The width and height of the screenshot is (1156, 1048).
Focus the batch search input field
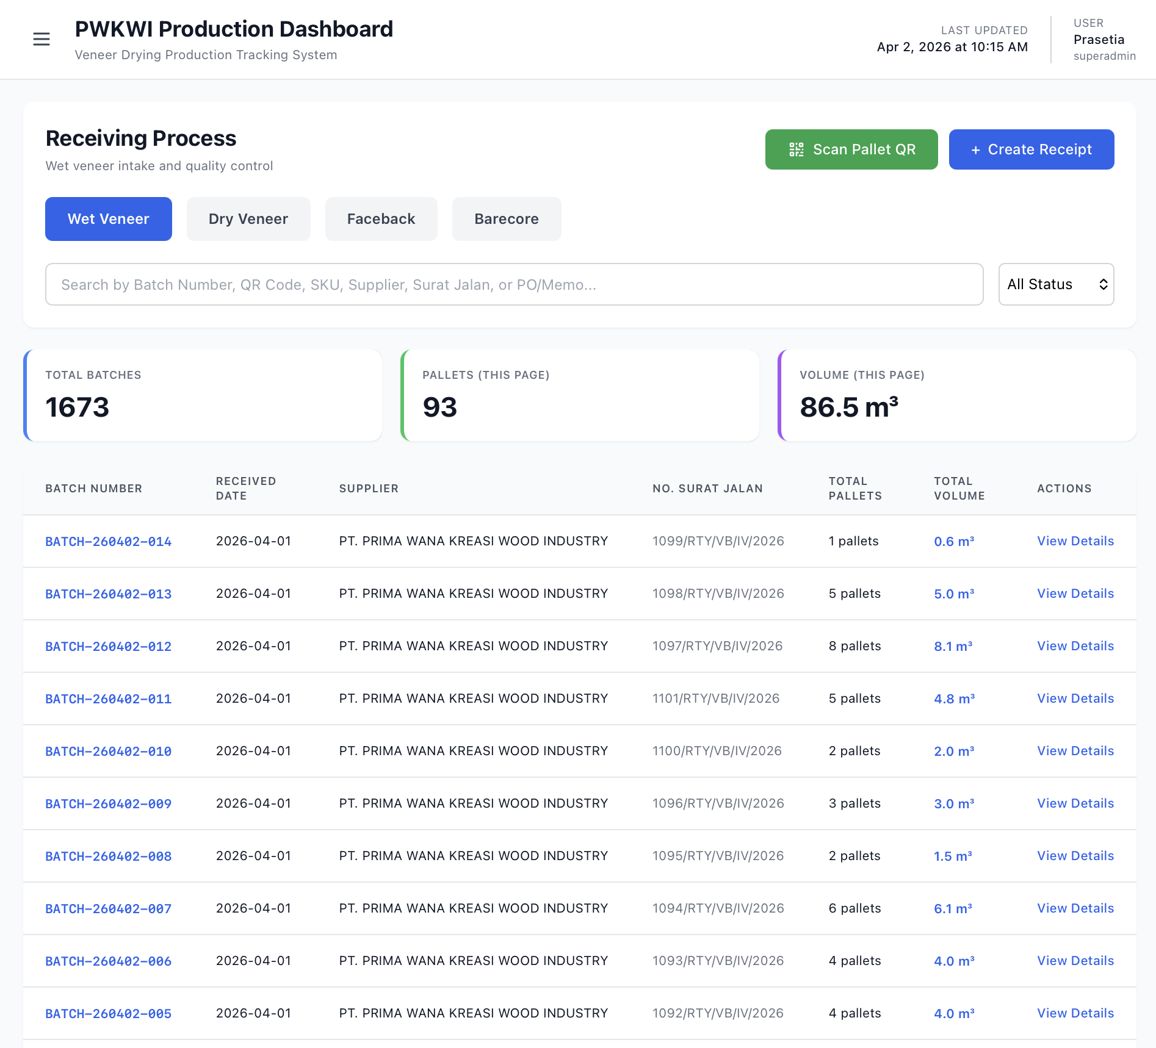pyautogui.click(x=514, y=284)
